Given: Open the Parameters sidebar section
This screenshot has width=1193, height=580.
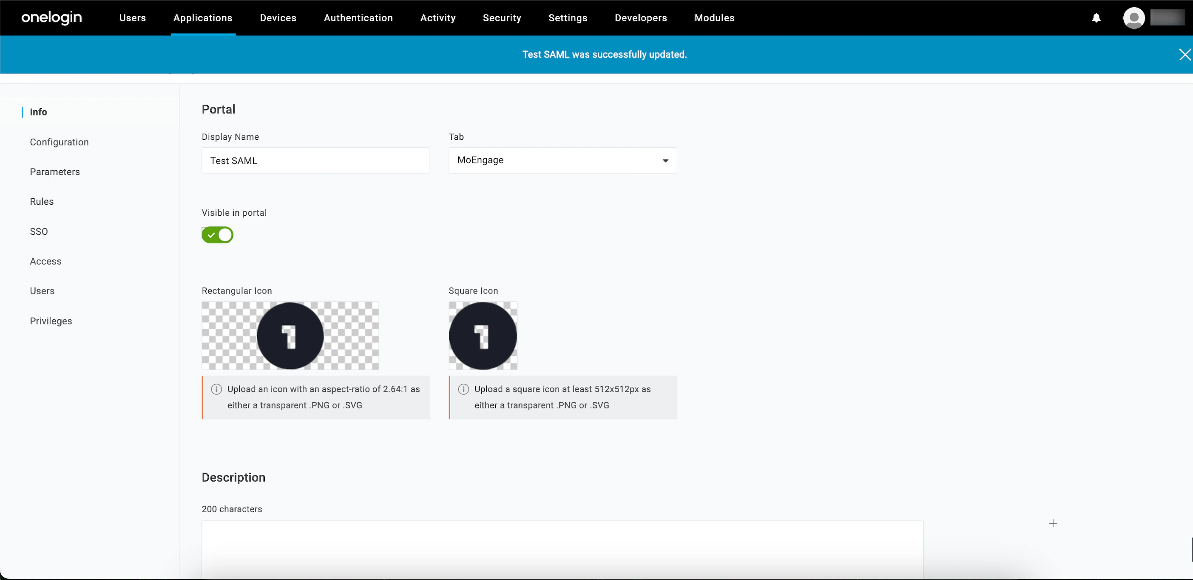Looking at the screenshot, I should [55, 172].
